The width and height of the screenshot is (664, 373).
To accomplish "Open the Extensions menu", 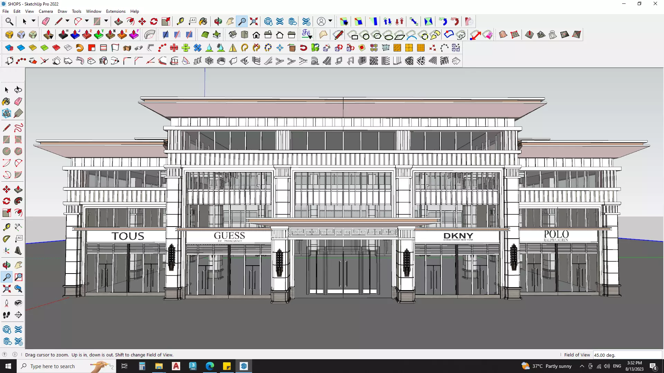I will click(116, 11).
